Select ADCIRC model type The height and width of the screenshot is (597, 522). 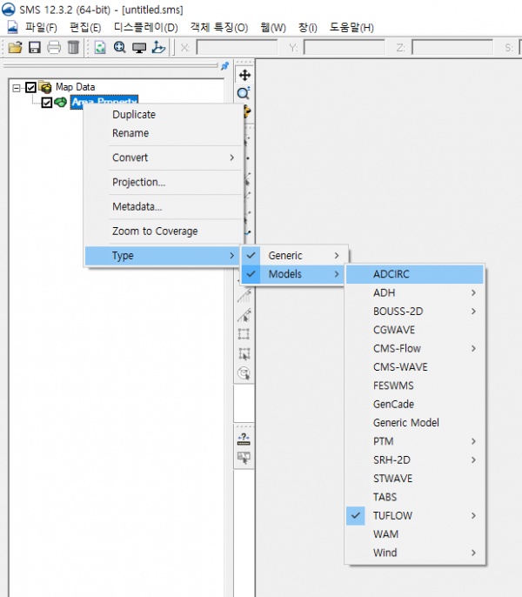point(415,274)
